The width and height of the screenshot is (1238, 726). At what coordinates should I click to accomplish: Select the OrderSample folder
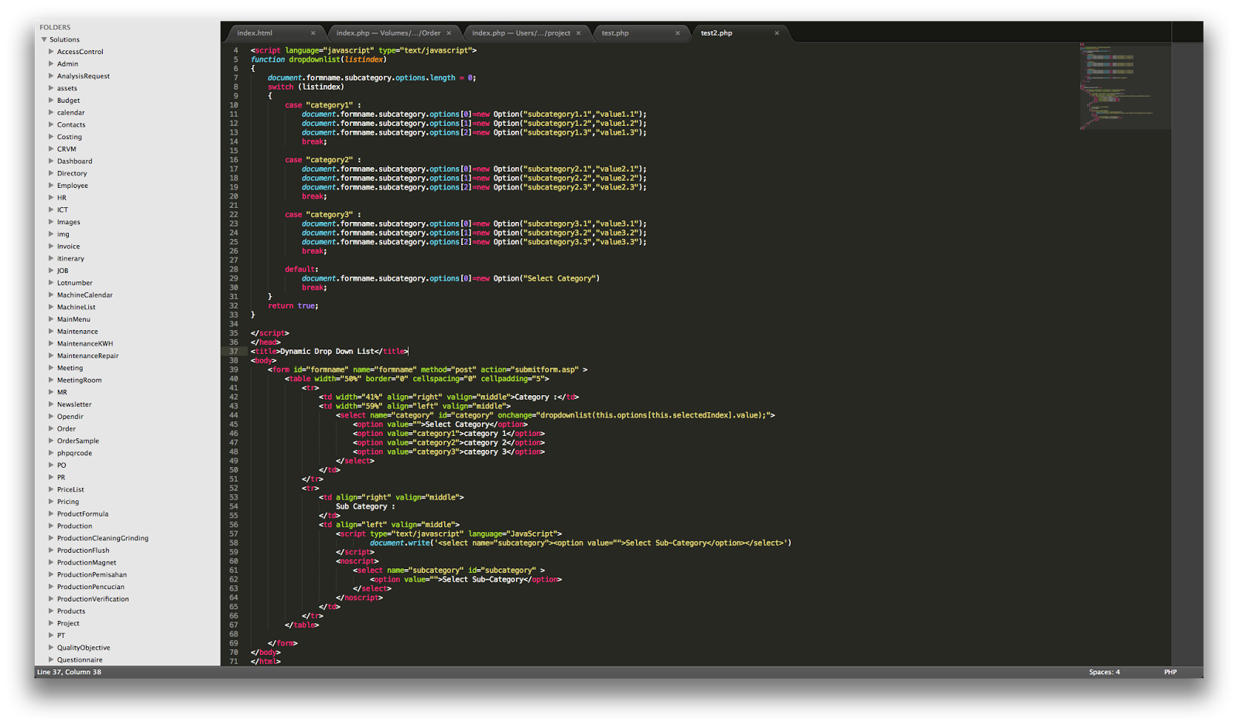77,441
